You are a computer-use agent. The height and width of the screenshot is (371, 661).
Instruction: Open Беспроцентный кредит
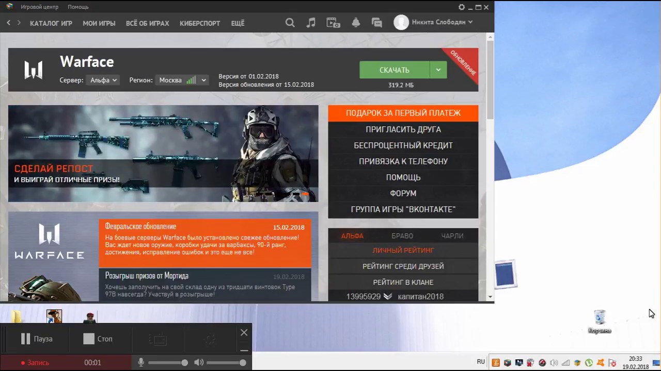coord(403,145)
